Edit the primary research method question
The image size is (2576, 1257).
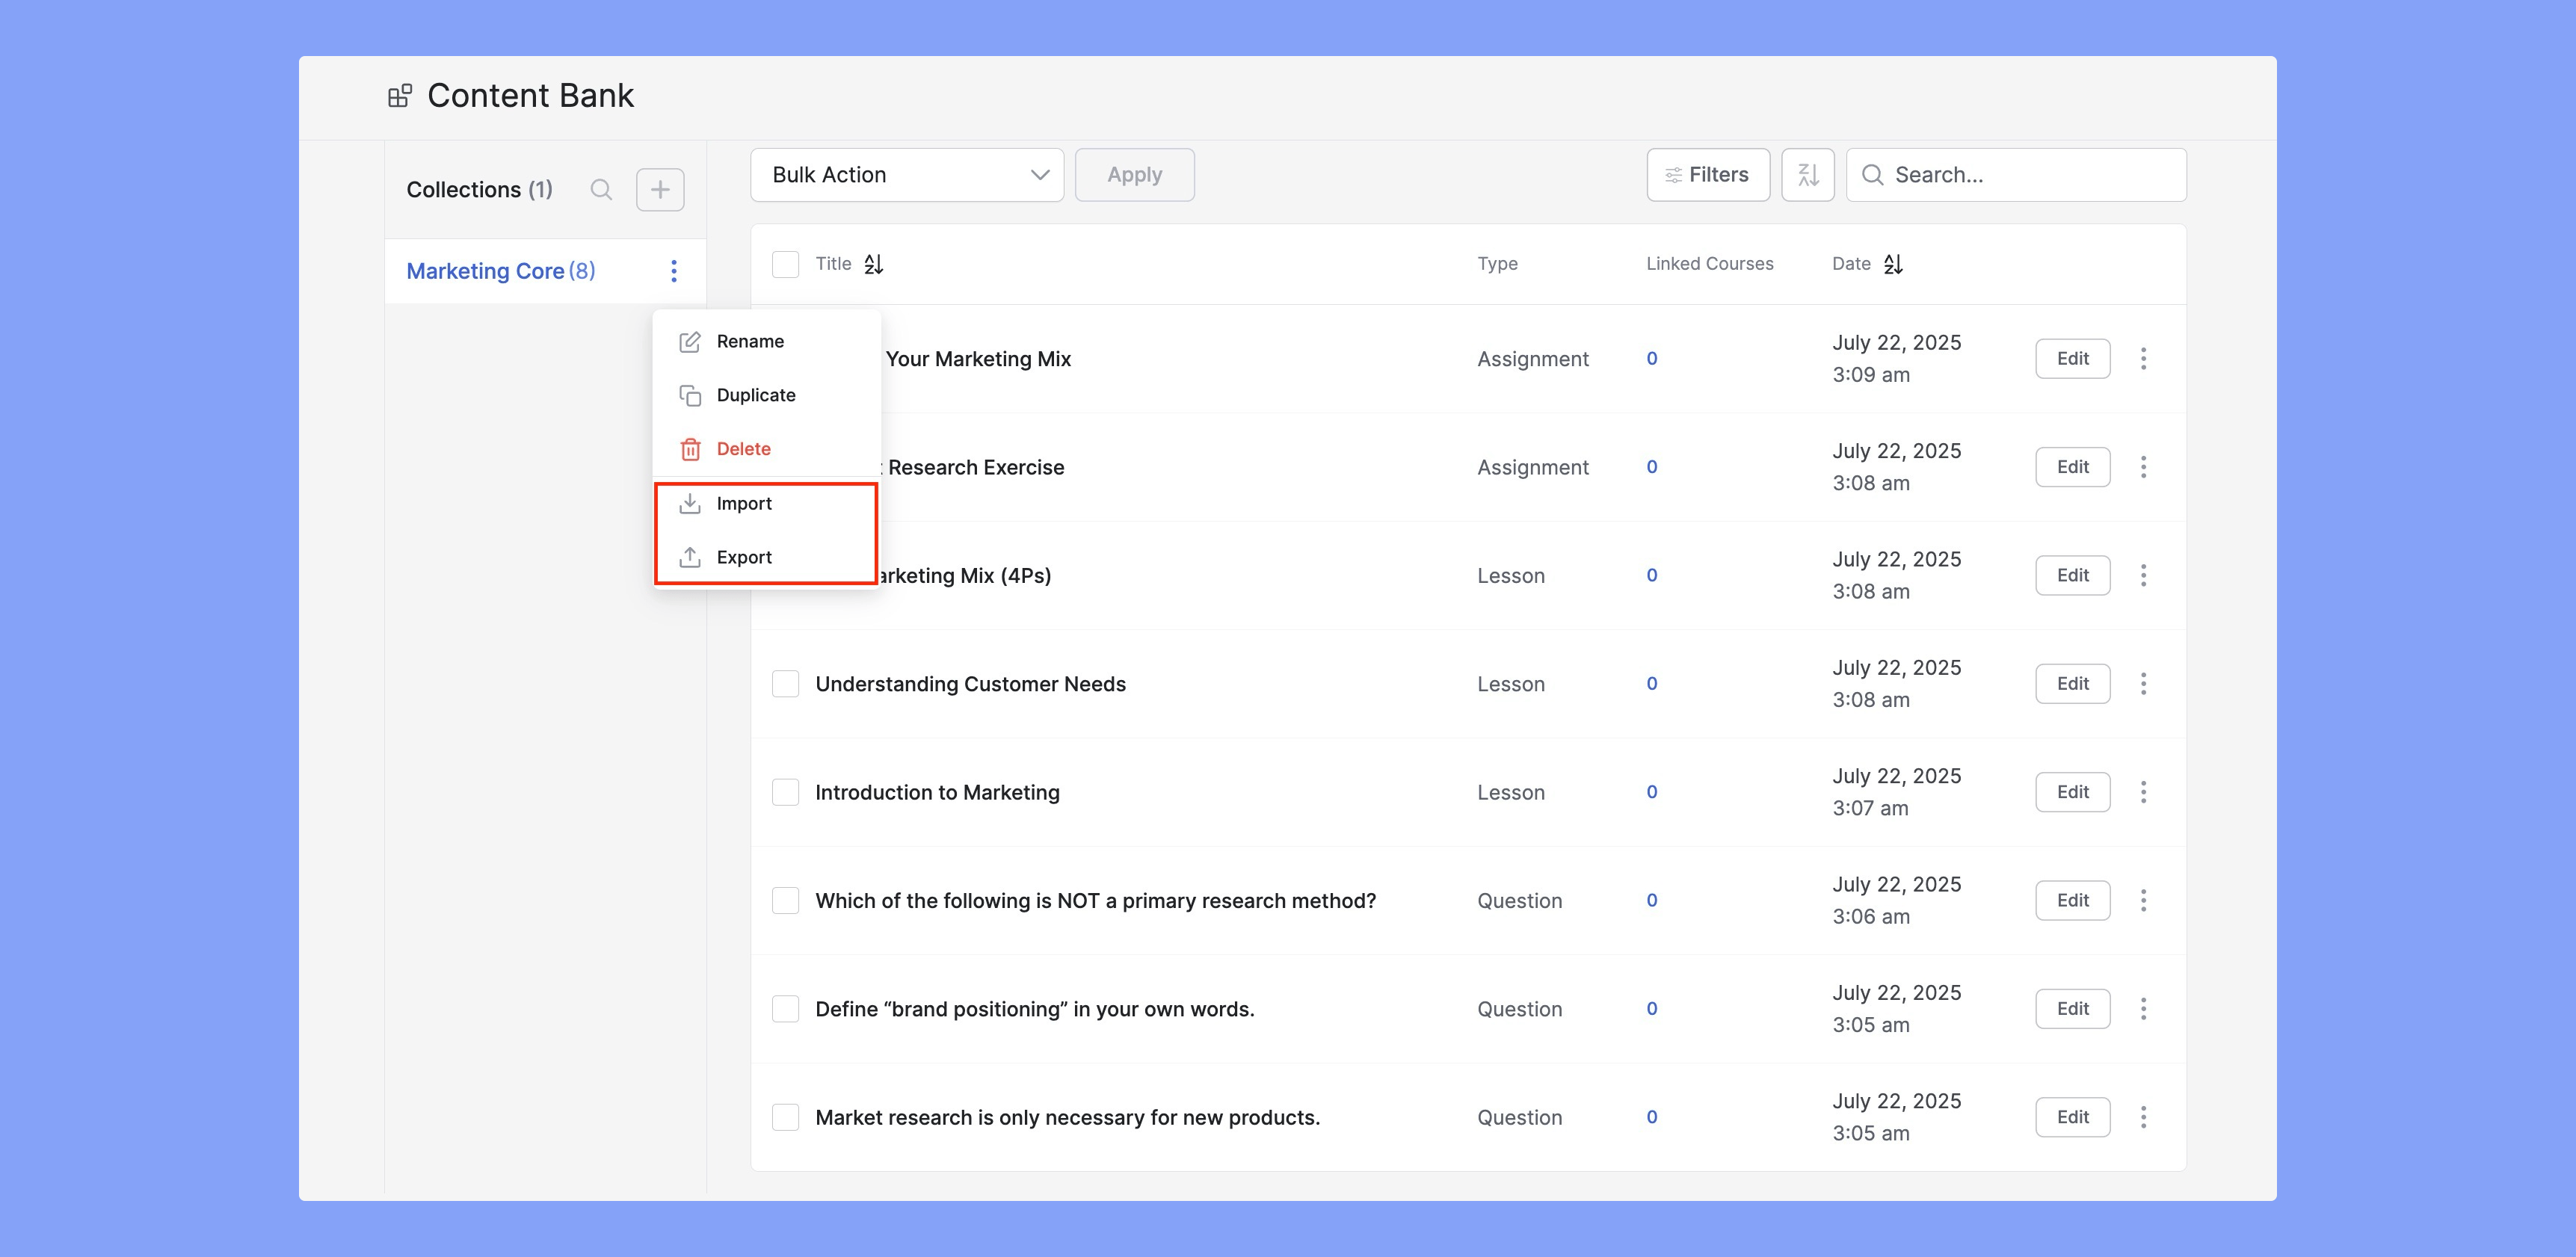[x=2073, y=901]
